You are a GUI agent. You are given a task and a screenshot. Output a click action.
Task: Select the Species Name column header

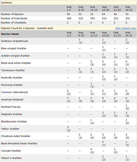(x=10, y=34)
